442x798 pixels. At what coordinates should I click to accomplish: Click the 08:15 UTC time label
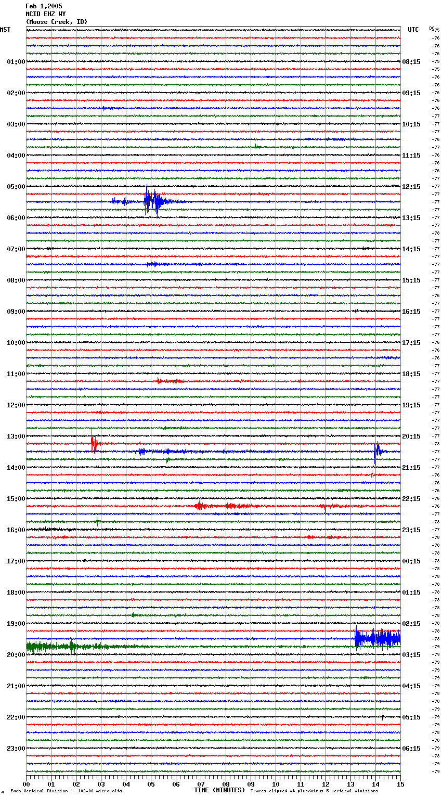coord(411,62)
